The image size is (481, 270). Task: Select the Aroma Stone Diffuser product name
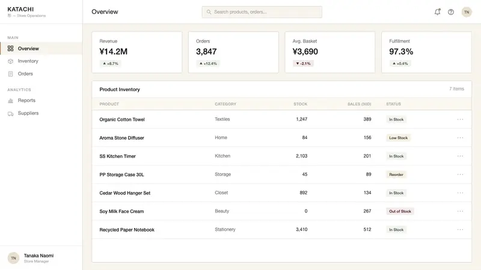pos(121,138)
